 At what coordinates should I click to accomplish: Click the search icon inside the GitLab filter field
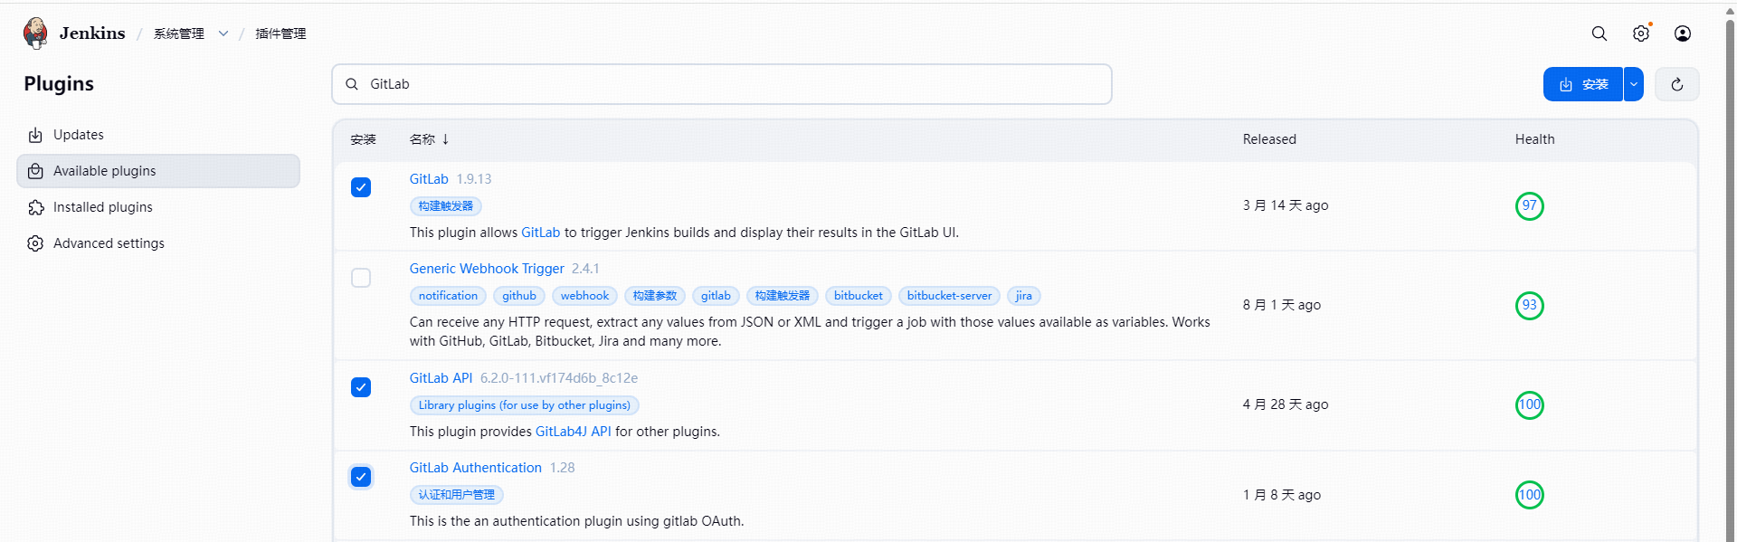coord(352,84)
